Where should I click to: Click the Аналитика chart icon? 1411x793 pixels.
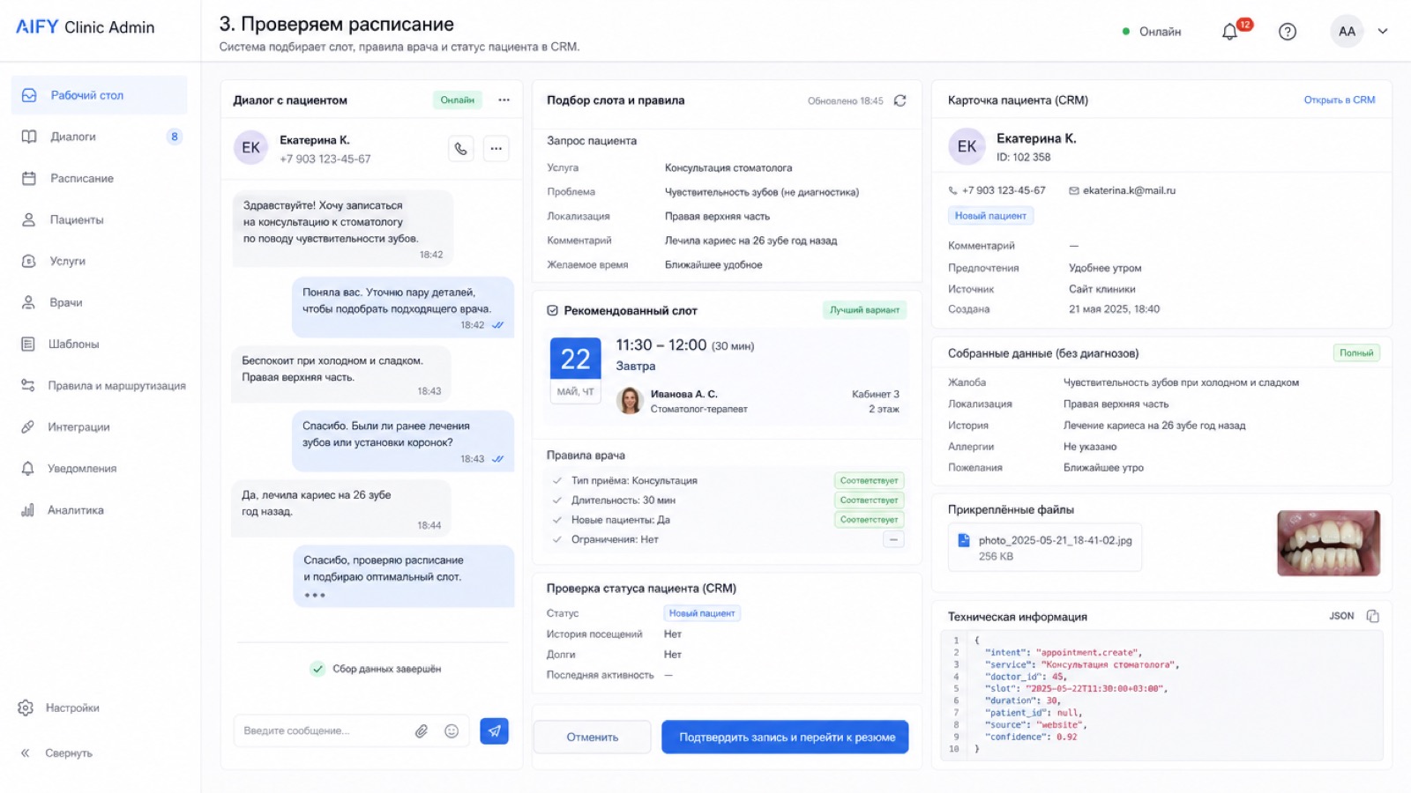coord(28,510)
